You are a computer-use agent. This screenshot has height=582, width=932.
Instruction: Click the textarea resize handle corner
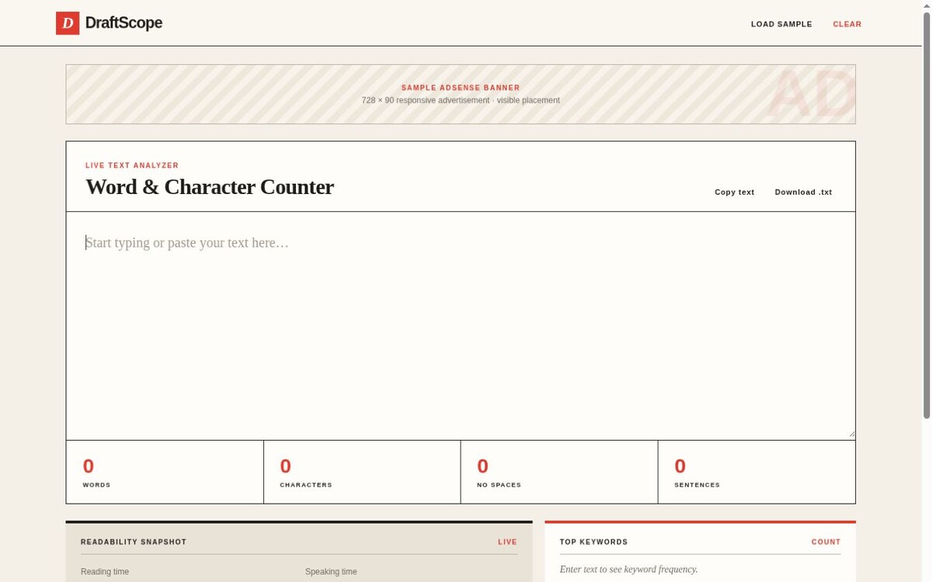pos(851,434)
